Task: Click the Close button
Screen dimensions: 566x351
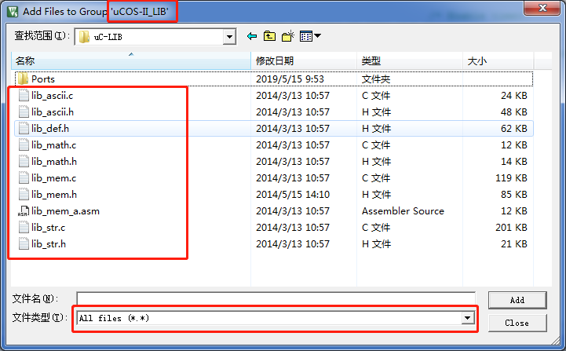Action: click(x=517, y=323)
